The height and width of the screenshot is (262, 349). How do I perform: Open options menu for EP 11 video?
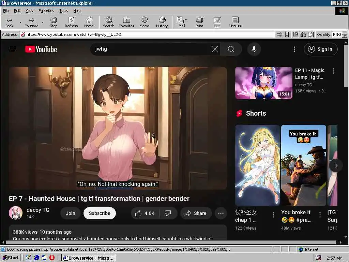(x=333, y=71)
